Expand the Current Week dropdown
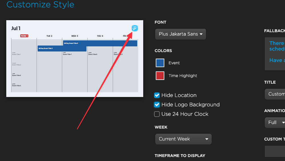Screen dimensions: 285x161 tap(183, 139)
